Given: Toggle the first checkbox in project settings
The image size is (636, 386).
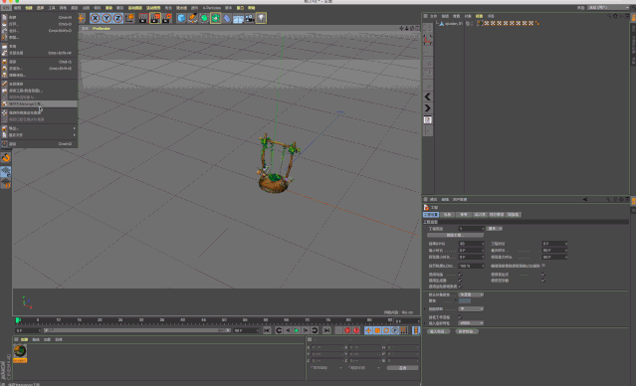Looking at the screenshot, I should click(460, 275).
